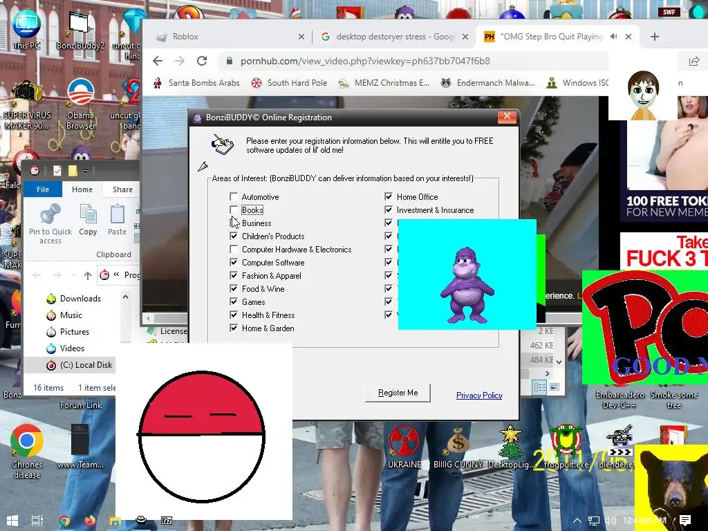Open the Windows Start menu

pyautogui.click(x=12, y=521)
